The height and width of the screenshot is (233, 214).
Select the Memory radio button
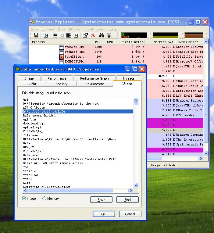tap(44, 198)
